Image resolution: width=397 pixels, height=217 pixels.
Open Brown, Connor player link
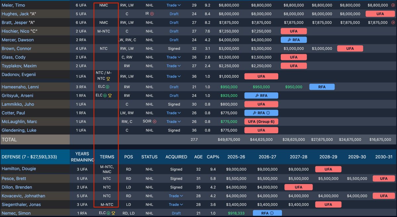click(17, 48)
